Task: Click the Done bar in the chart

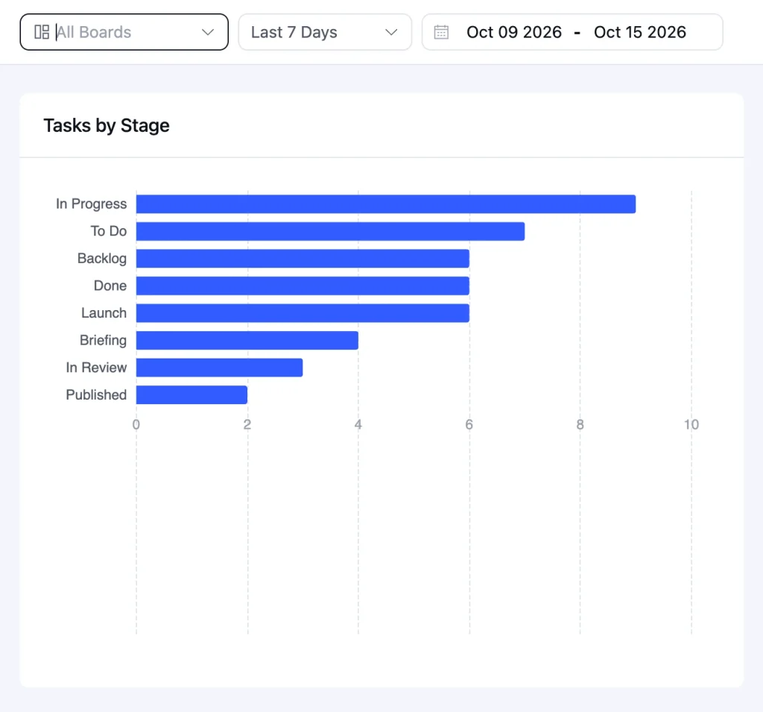Action: pos(303,286)
